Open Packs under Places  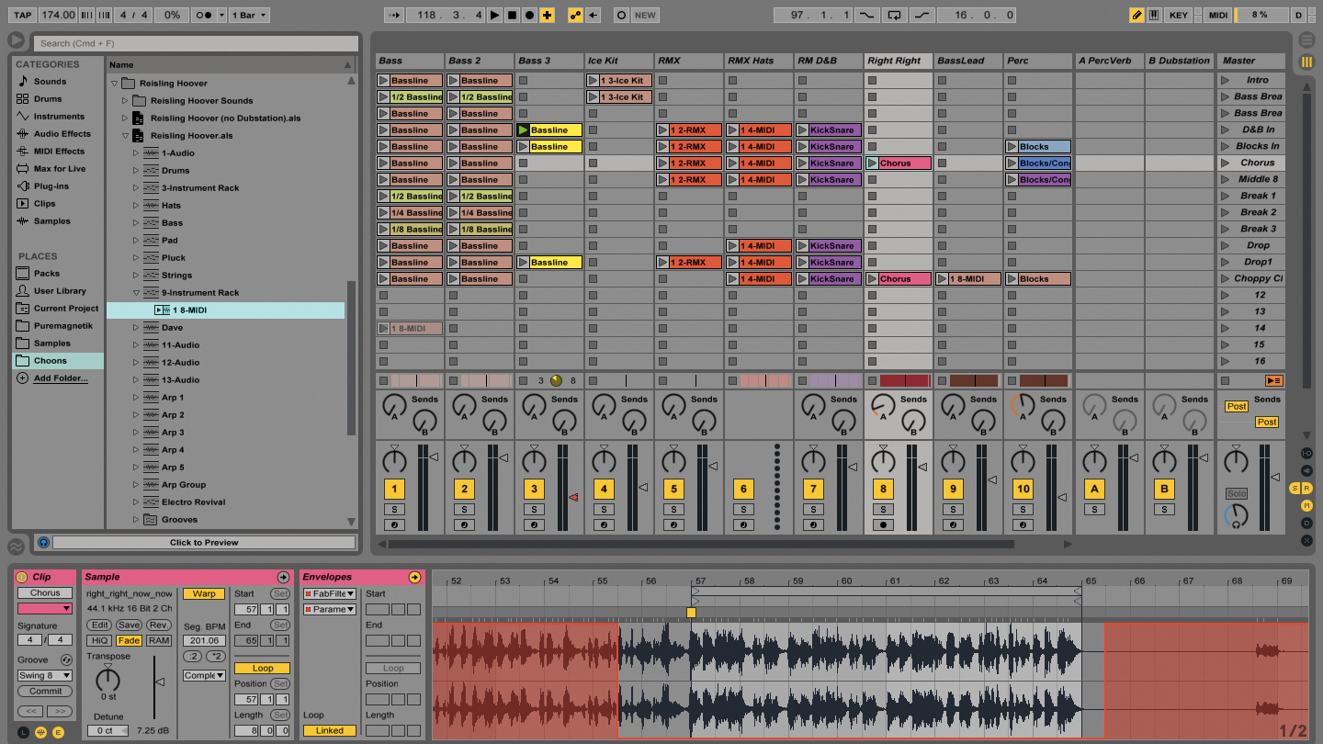click(47, 273)
